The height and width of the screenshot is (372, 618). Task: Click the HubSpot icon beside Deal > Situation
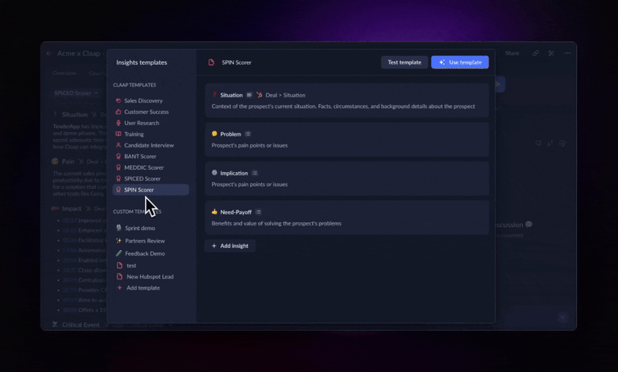[x=260, y=95]
